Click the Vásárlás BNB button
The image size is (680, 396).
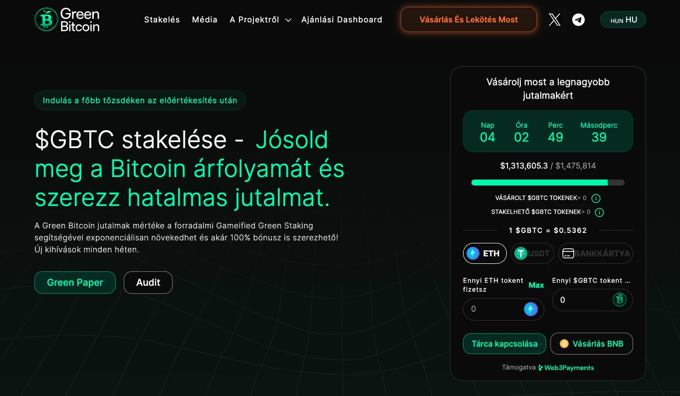click(x=592, y=344)
